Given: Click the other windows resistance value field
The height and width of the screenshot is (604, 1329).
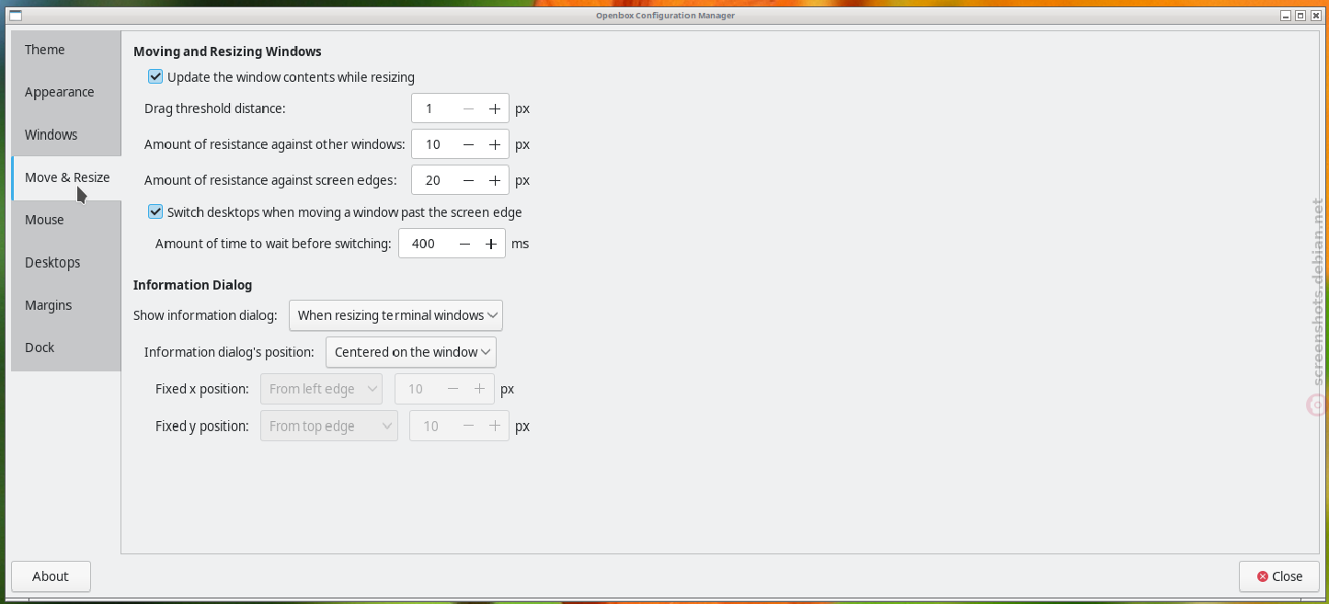Looking at the screenshot, I should (434, 144).
